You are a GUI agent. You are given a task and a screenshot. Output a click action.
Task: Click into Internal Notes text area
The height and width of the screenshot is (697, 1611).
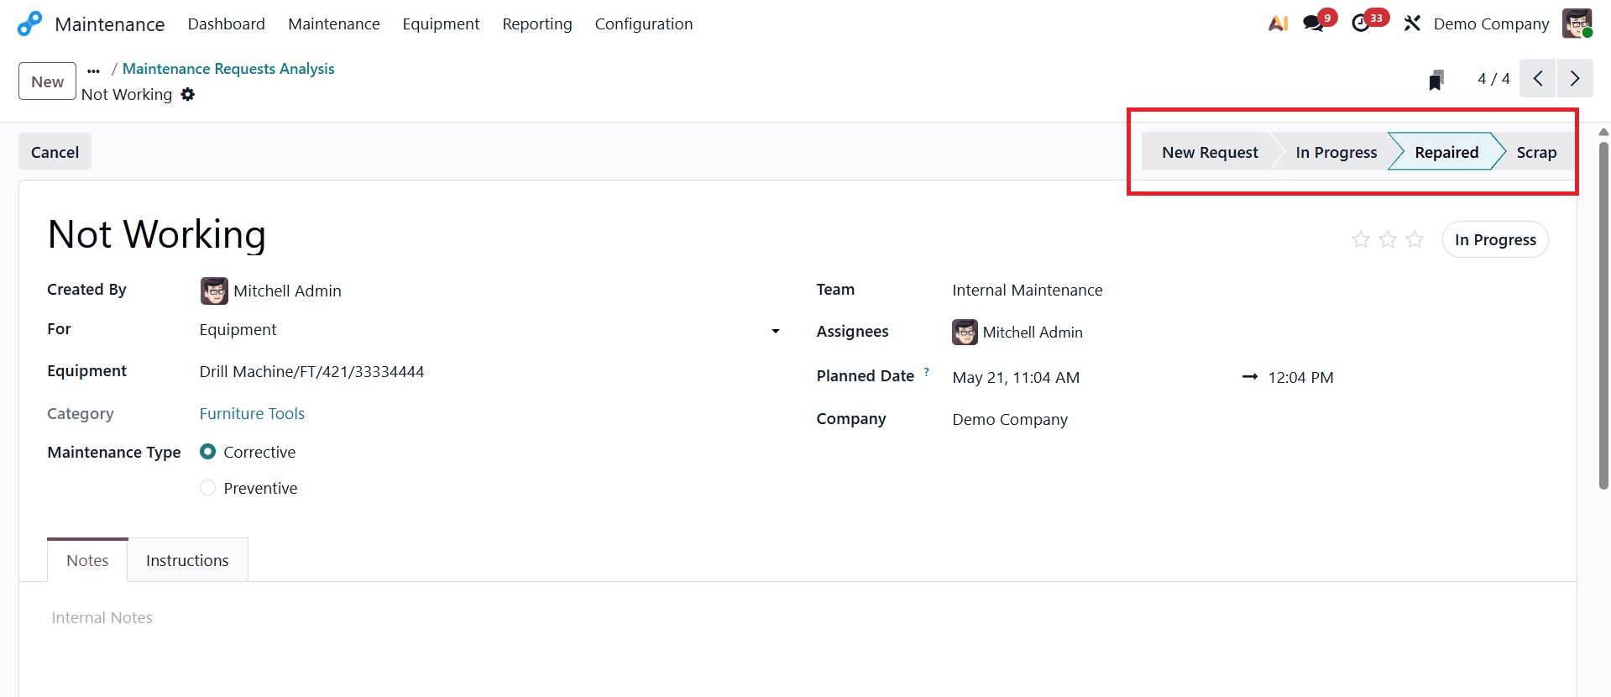pyautogui.click(x=102, y=618)
